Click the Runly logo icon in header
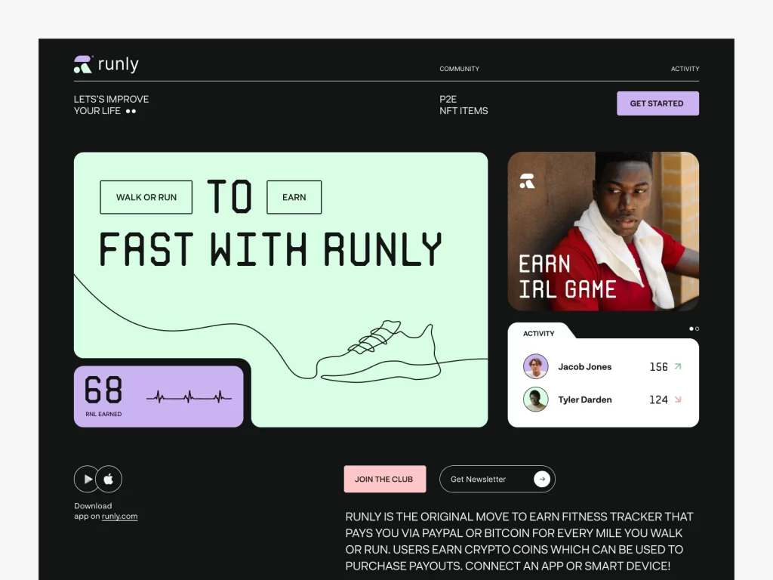Viewport: 773px width, 580px height. click(83, 65)
